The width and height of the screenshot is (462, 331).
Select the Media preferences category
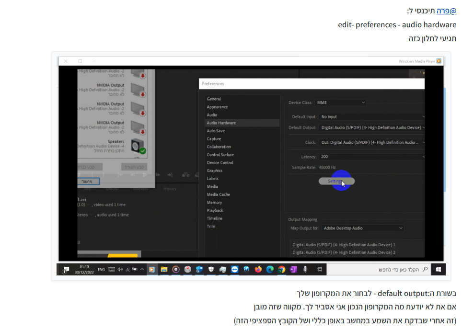click(212, 186)
